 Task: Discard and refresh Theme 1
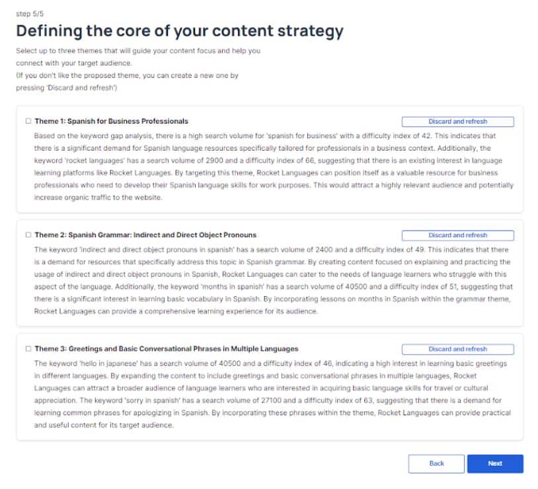coord(457,122)
